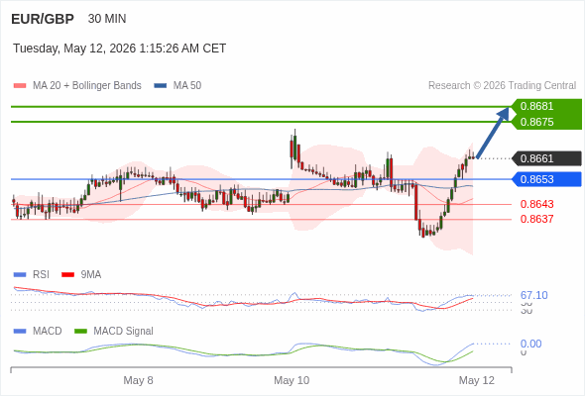Image resolution: width=585 pixels, height=396 pixels.
Task: Click the RSI legend color swatch
Action: tap(20, 275)
